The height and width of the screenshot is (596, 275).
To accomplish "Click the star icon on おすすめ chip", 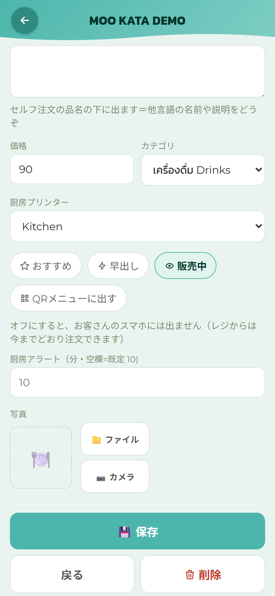I will point(25,266).
